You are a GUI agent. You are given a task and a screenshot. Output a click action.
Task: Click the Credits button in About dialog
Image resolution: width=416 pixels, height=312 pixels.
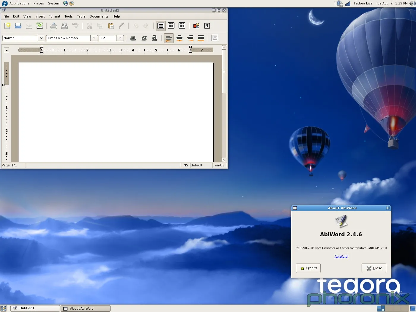(308, 268)
